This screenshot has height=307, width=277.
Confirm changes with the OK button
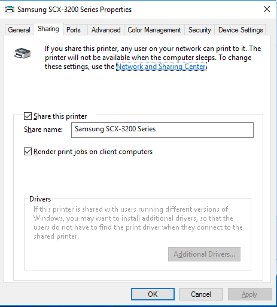click(153, 294)
